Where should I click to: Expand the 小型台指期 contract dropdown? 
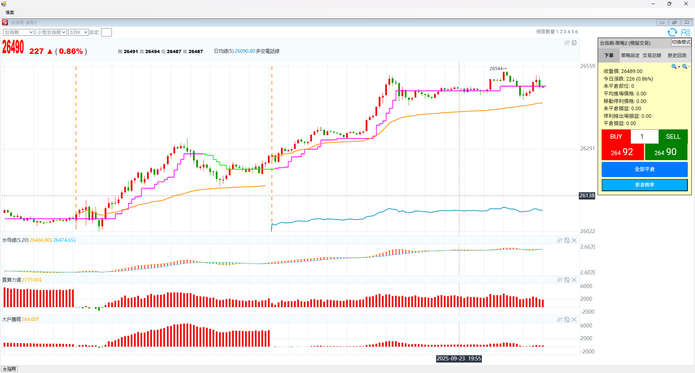(x=51, y=33)
